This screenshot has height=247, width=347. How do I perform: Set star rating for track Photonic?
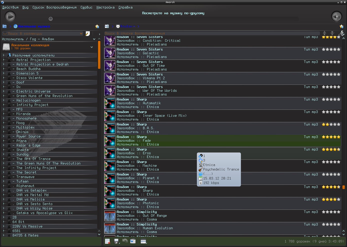(x=331, y=199)
